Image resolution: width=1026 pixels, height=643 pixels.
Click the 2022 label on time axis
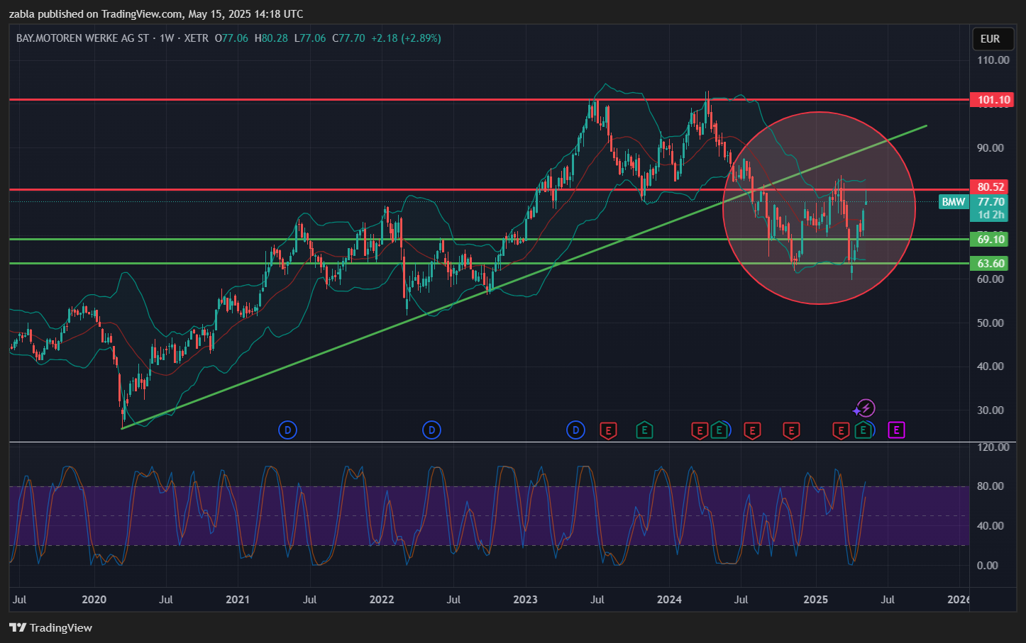coord(382,600)
